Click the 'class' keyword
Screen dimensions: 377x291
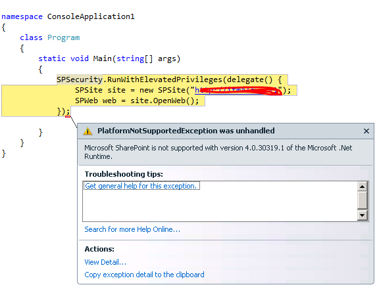tap(31, 37)
